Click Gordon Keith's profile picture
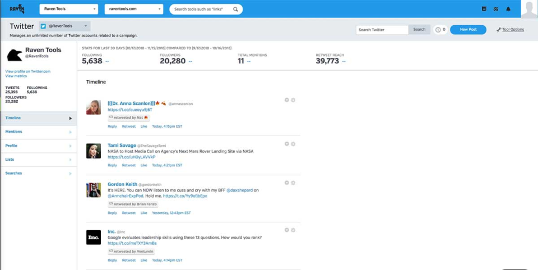The image size is (538, 270). click(94, 190)
